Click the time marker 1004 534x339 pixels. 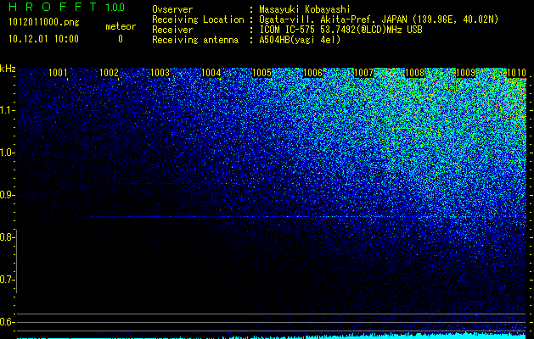point(211,73)
